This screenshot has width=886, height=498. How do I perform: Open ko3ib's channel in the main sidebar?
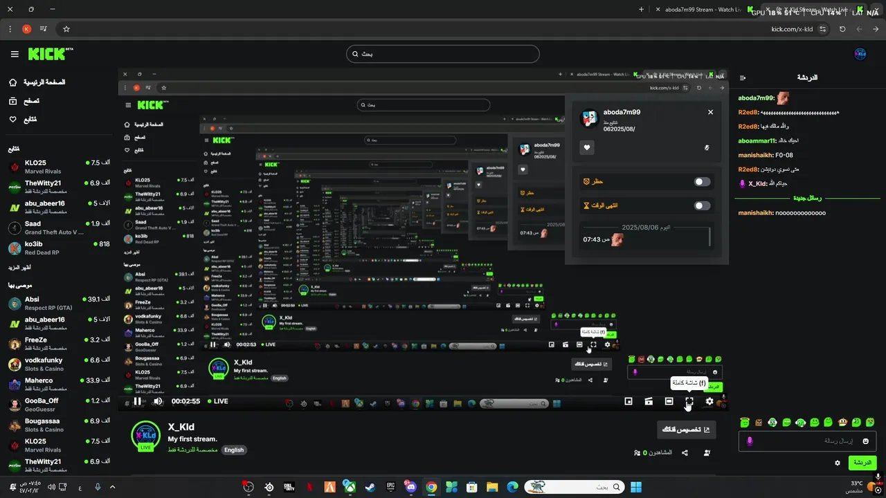pyautogui.click(x=59, y=248)
